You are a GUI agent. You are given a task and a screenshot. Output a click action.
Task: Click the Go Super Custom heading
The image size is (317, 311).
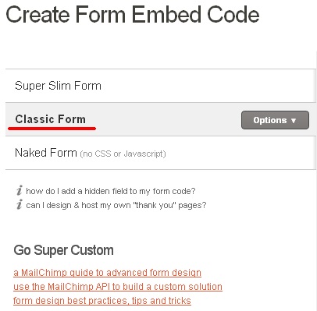(x=64, y=250)
